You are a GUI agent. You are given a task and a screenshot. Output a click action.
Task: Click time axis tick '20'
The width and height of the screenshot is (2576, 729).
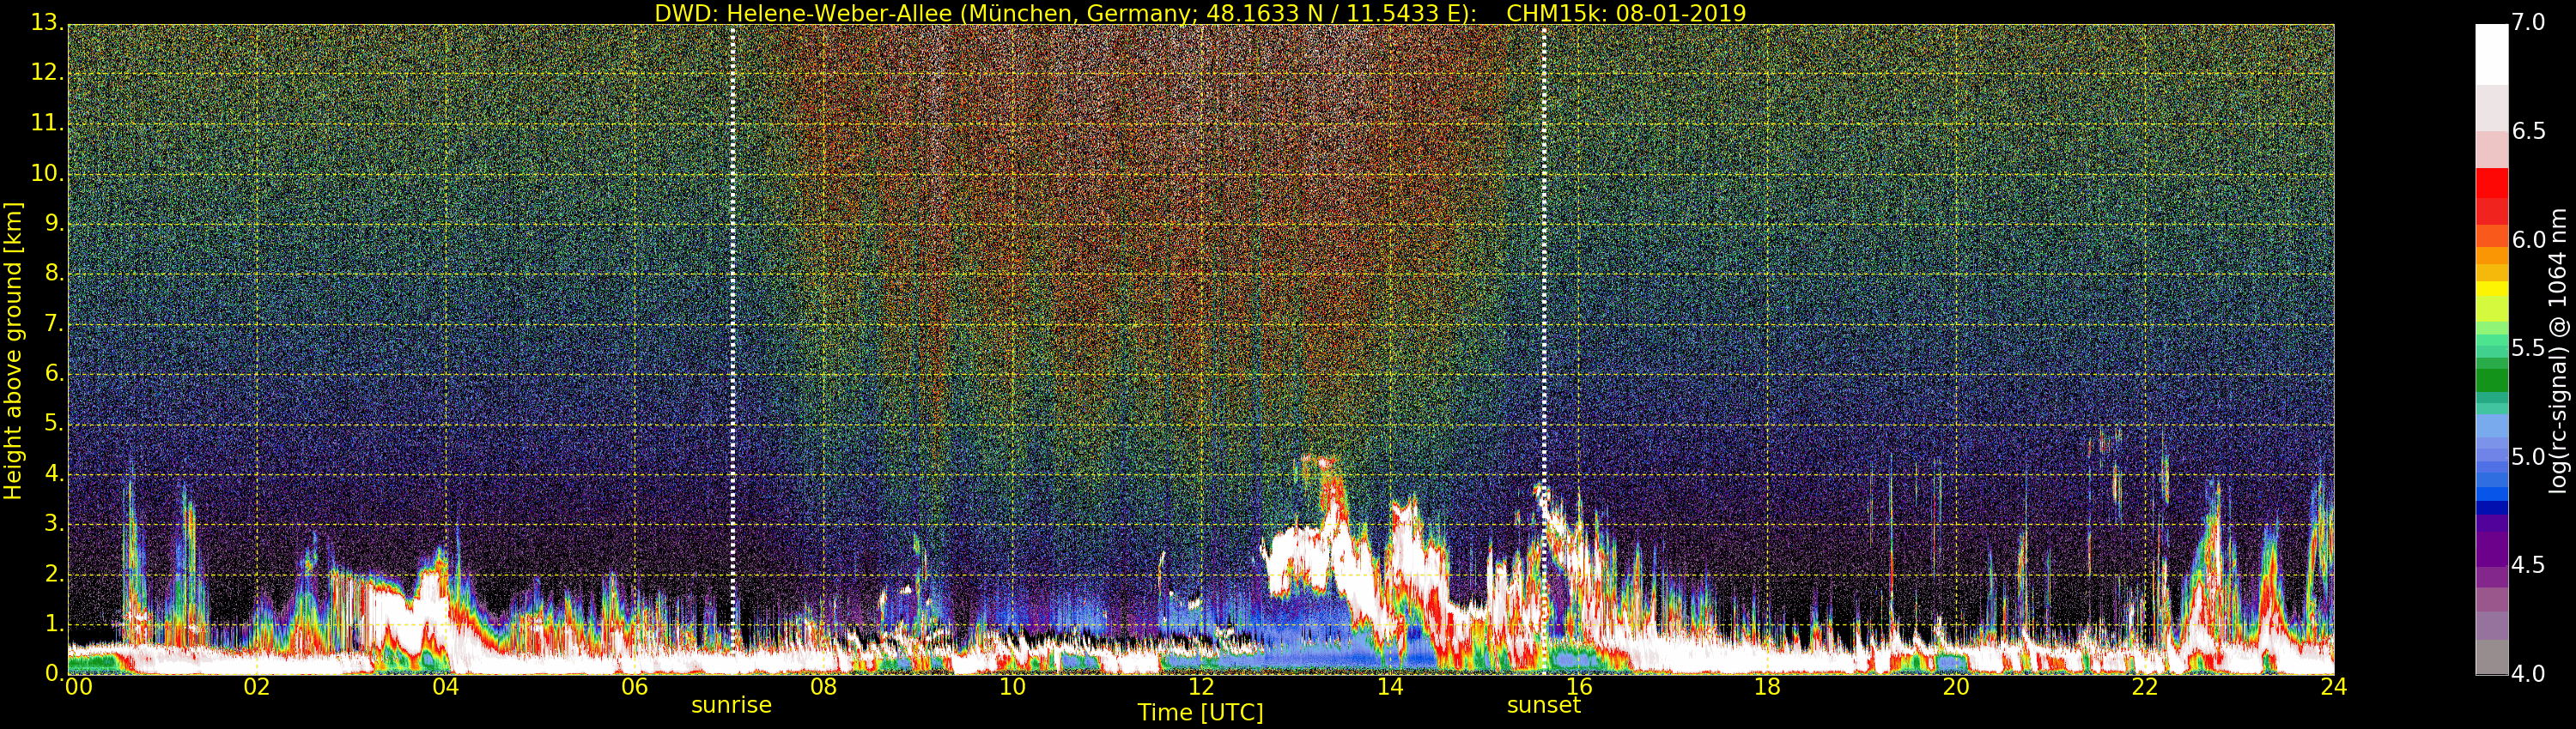coord(1956,687)
